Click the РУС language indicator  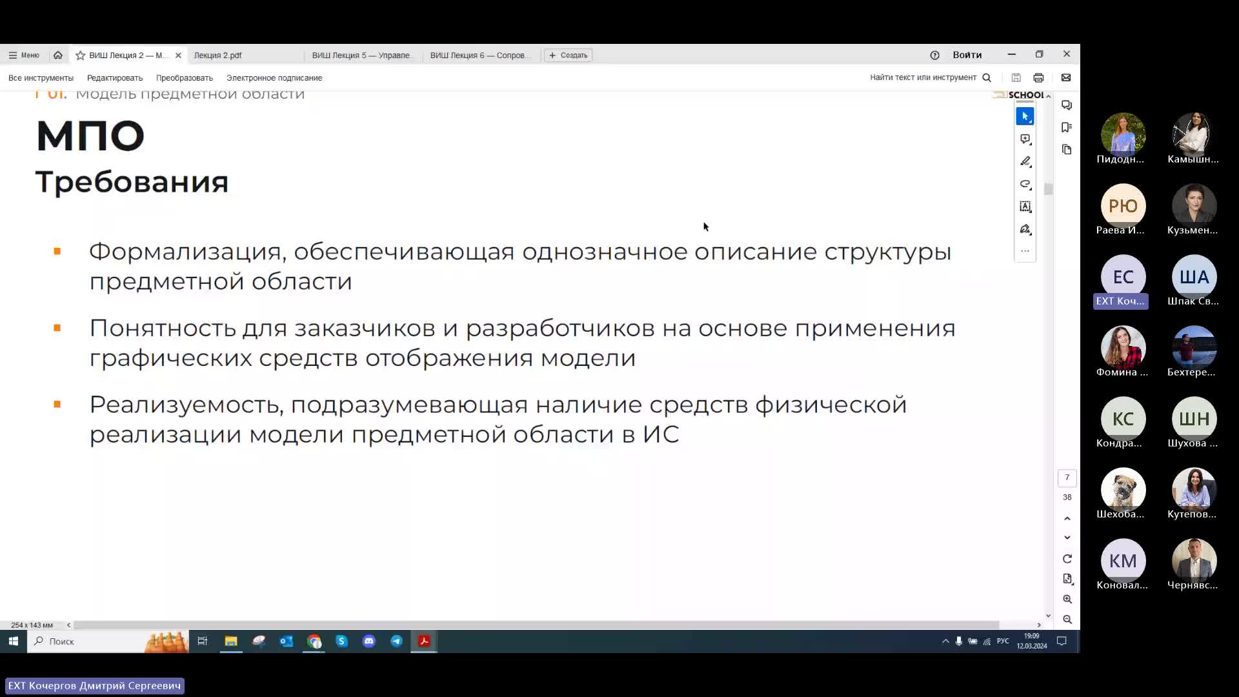pos(1003,641)
